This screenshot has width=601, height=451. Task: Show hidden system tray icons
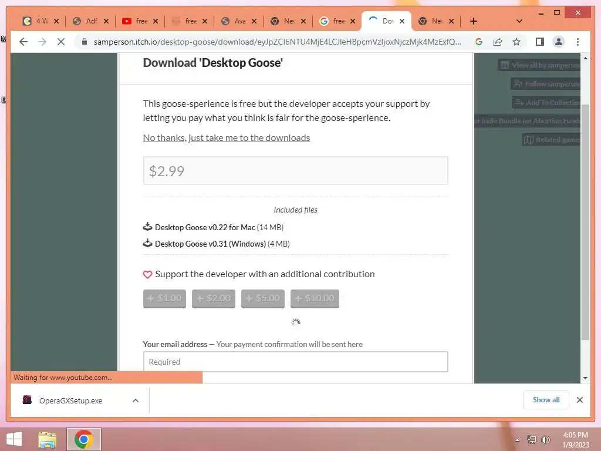tap(518, 440)
